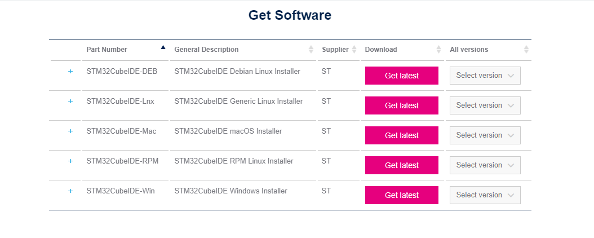Click ST supplier in the STM32CubeIDE-DEB row
The width and height of the screenshot is (594, 238).
click(326, 71)
